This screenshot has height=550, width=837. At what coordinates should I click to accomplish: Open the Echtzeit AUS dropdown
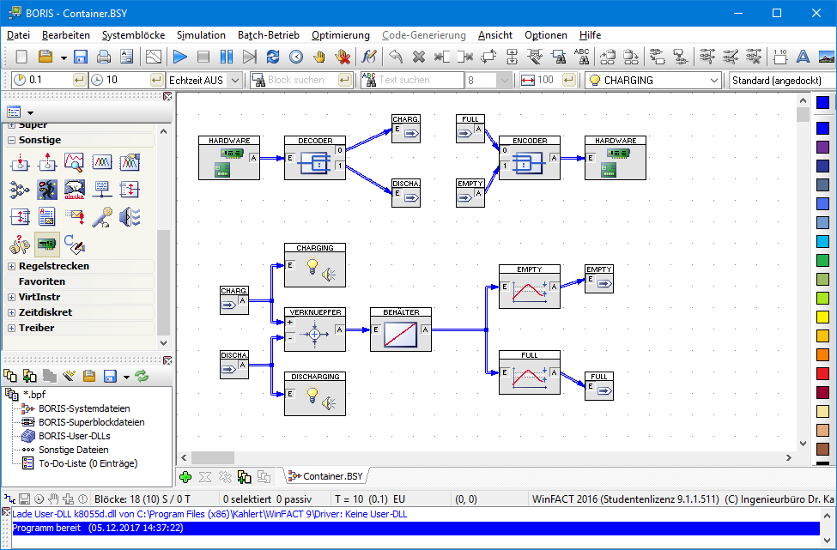point(235,80)
